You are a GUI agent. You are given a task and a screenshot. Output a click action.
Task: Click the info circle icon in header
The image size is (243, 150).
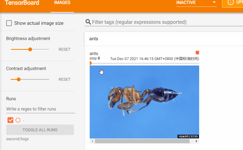230,2
